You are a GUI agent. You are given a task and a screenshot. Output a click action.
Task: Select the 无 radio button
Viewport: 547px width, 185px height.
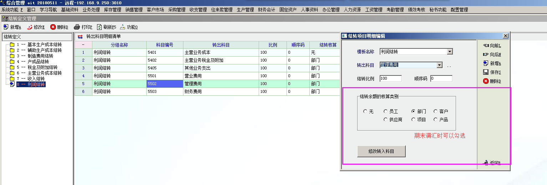[x=365, y=111]
